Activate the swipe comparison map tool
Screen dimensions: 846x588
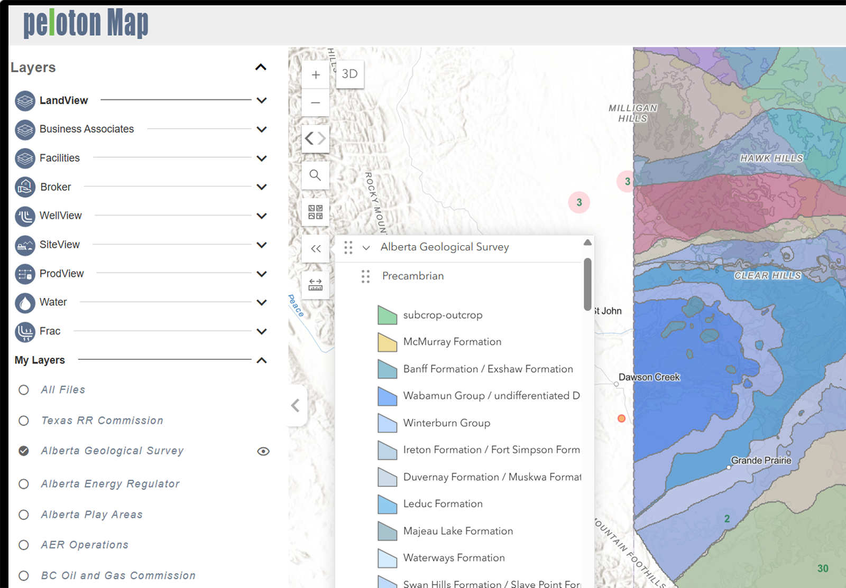click(x=315, y=138)
